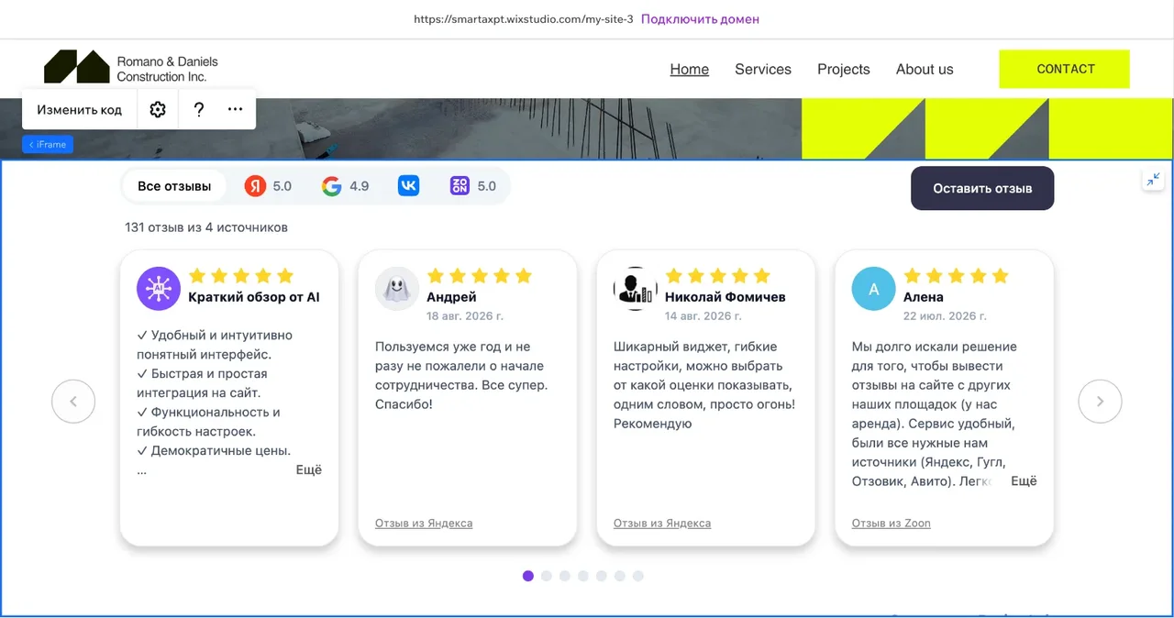Viewport: 1174px width, 618px height.
Task: Open the Services menu item
Action: (x=763, y=69)
